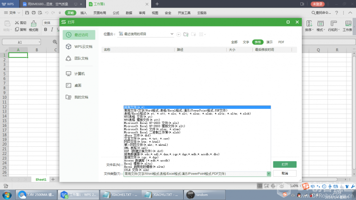This screenshot has height=200, width=356.
Task: Click the Save icon in quick access toolbar
Action: [27, 13]
